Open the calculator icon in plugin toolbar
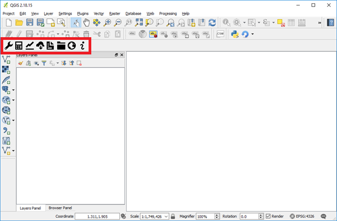Viewport: 337px width, 221px height. (x=19, y=46)
